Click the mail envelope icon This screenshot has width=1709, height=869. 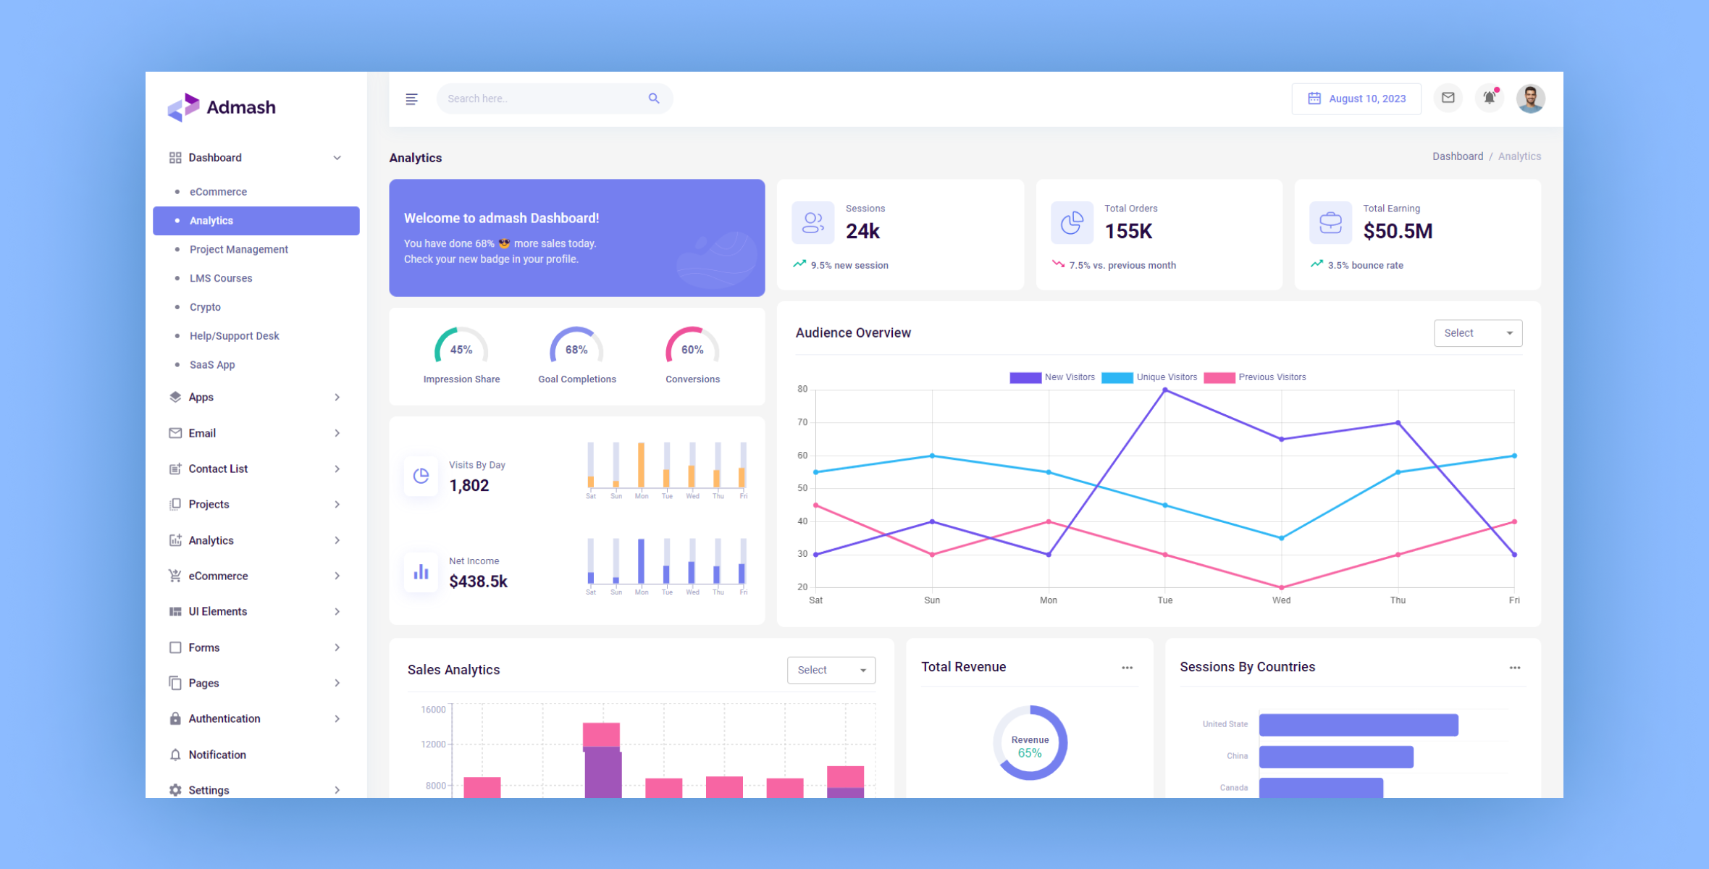tap(1448, 98)
